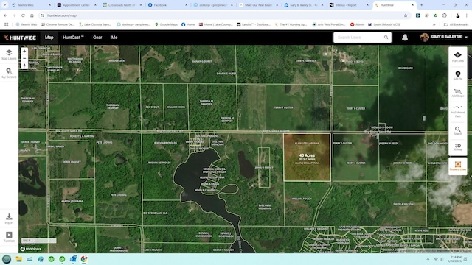Focus the Search Users input field
The height and width of the screenshot is (265, 472).
362,38
